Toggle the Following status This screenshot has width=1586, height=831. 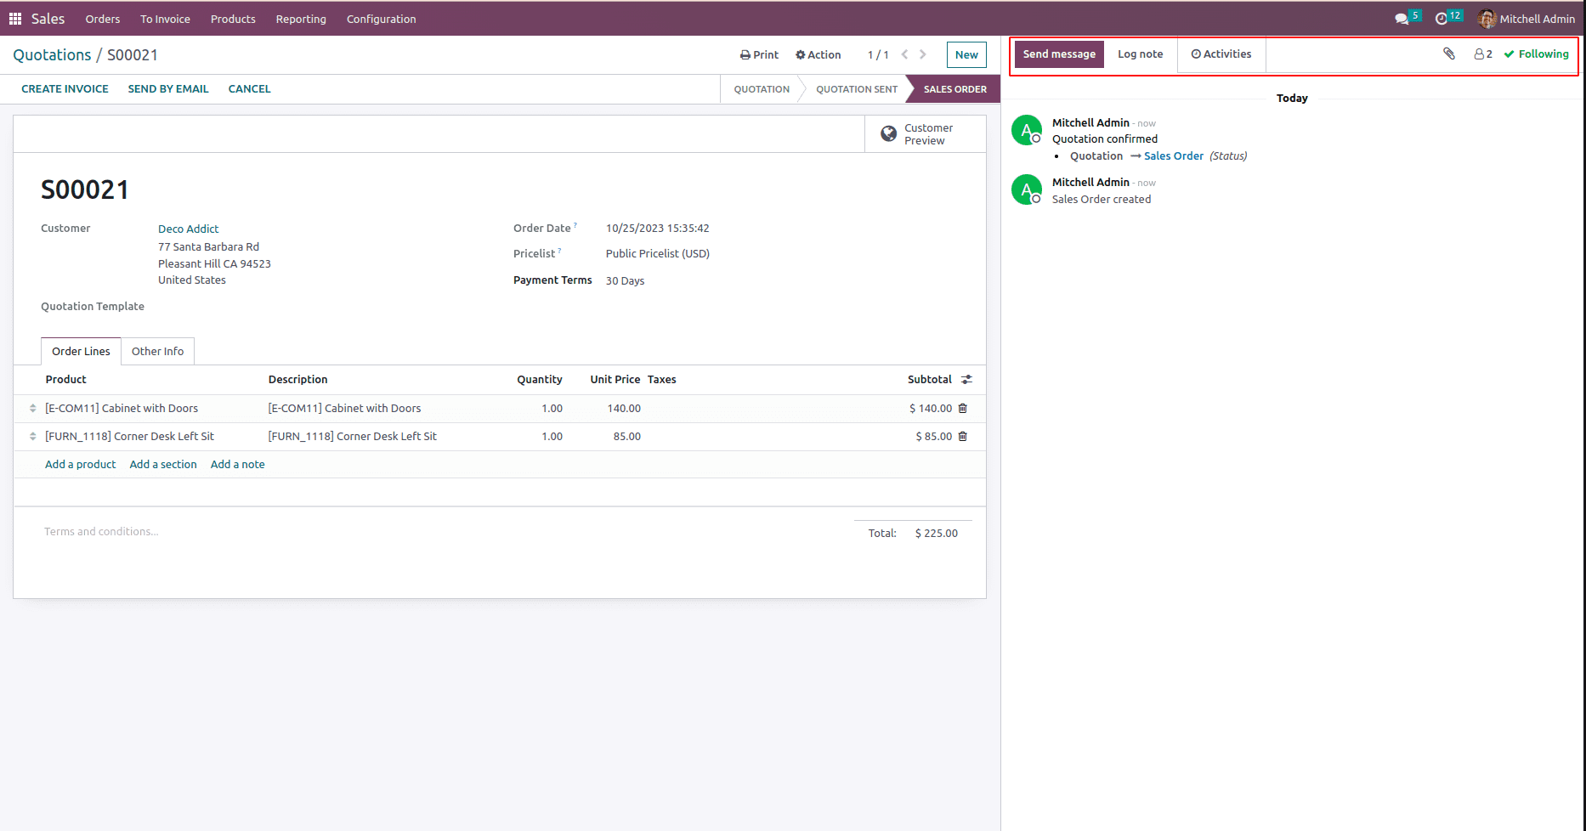click(1537, 54)
